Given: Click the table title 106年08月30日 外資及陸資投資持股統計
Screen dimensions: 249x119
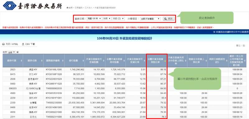Looking at the screenshot, I should pyautogui.click(x=124, y=38).
